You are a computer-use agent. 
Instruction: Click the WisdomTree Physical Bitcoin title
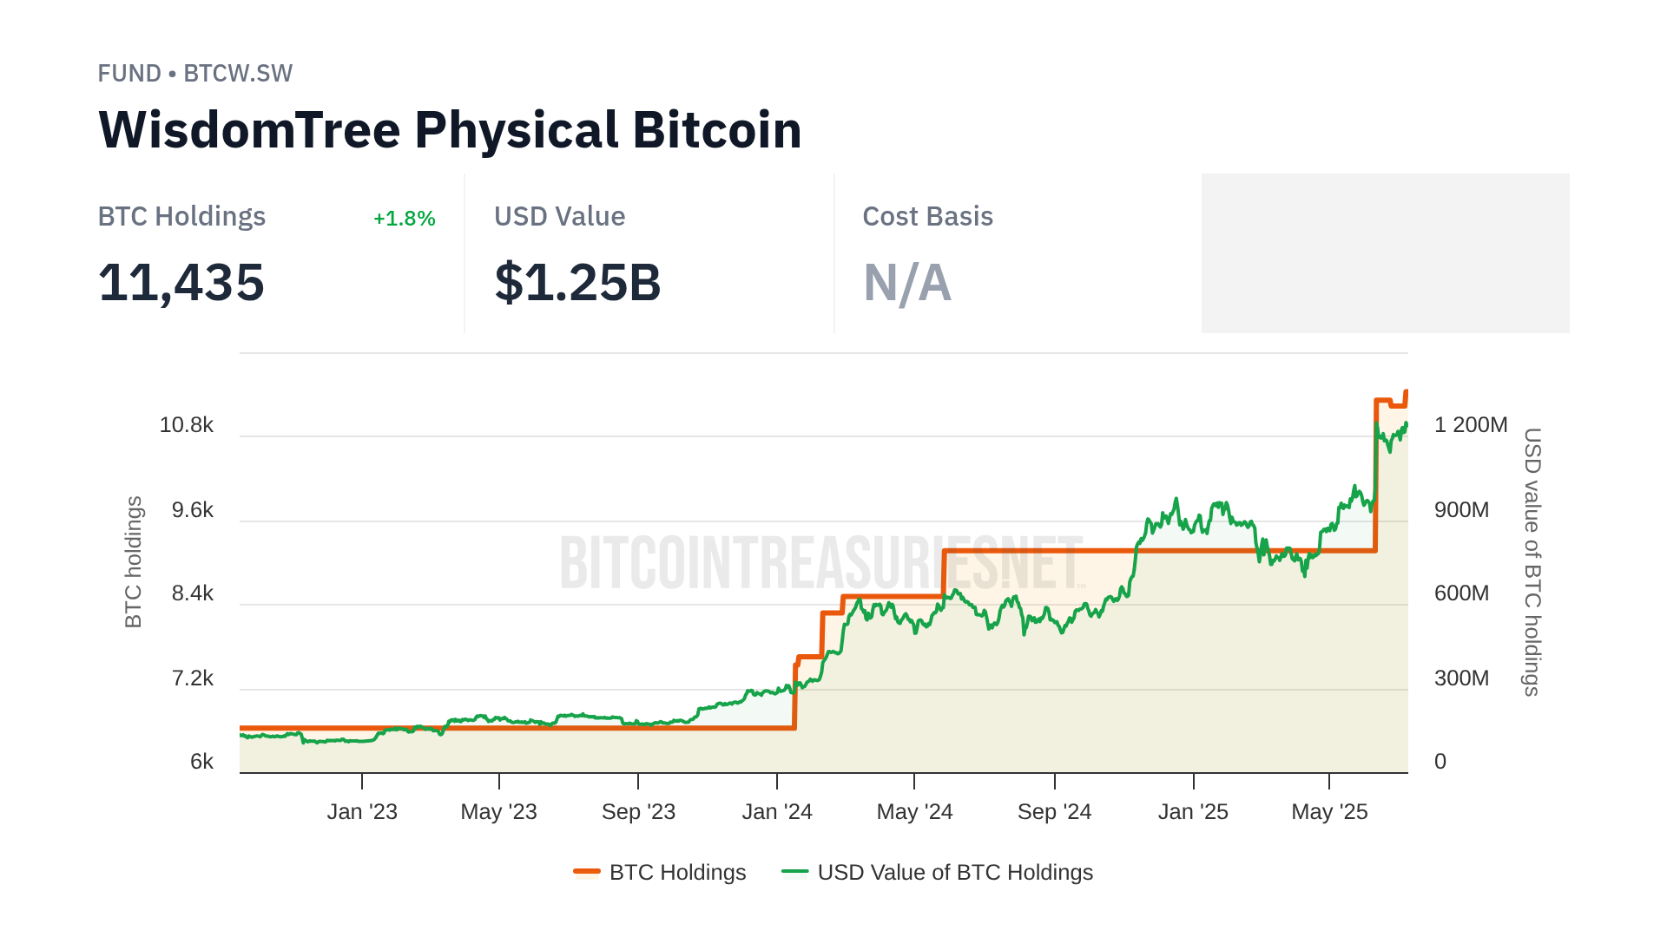point(450,130)
